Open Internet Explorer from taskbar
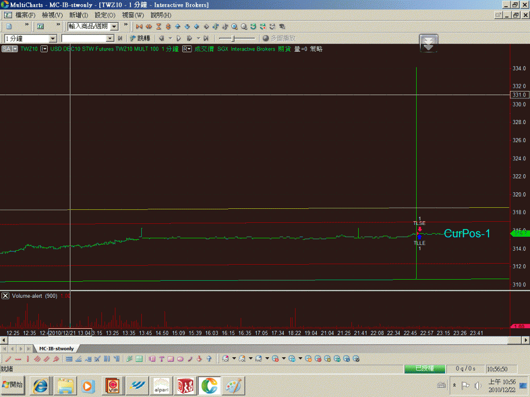Viewport: 530px width, 397px height. [40, 386]
